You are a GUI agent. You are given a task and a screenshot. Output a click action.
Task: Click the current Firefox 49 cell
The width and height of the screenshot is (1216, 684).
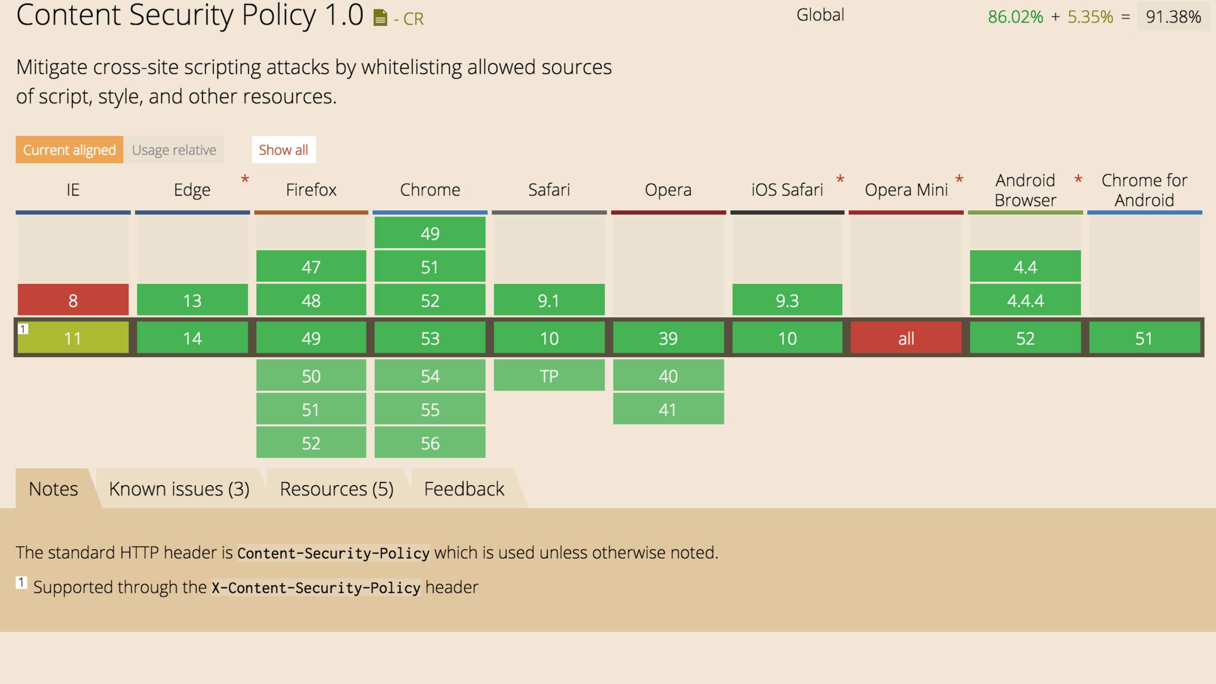click(x=311, y=337)
